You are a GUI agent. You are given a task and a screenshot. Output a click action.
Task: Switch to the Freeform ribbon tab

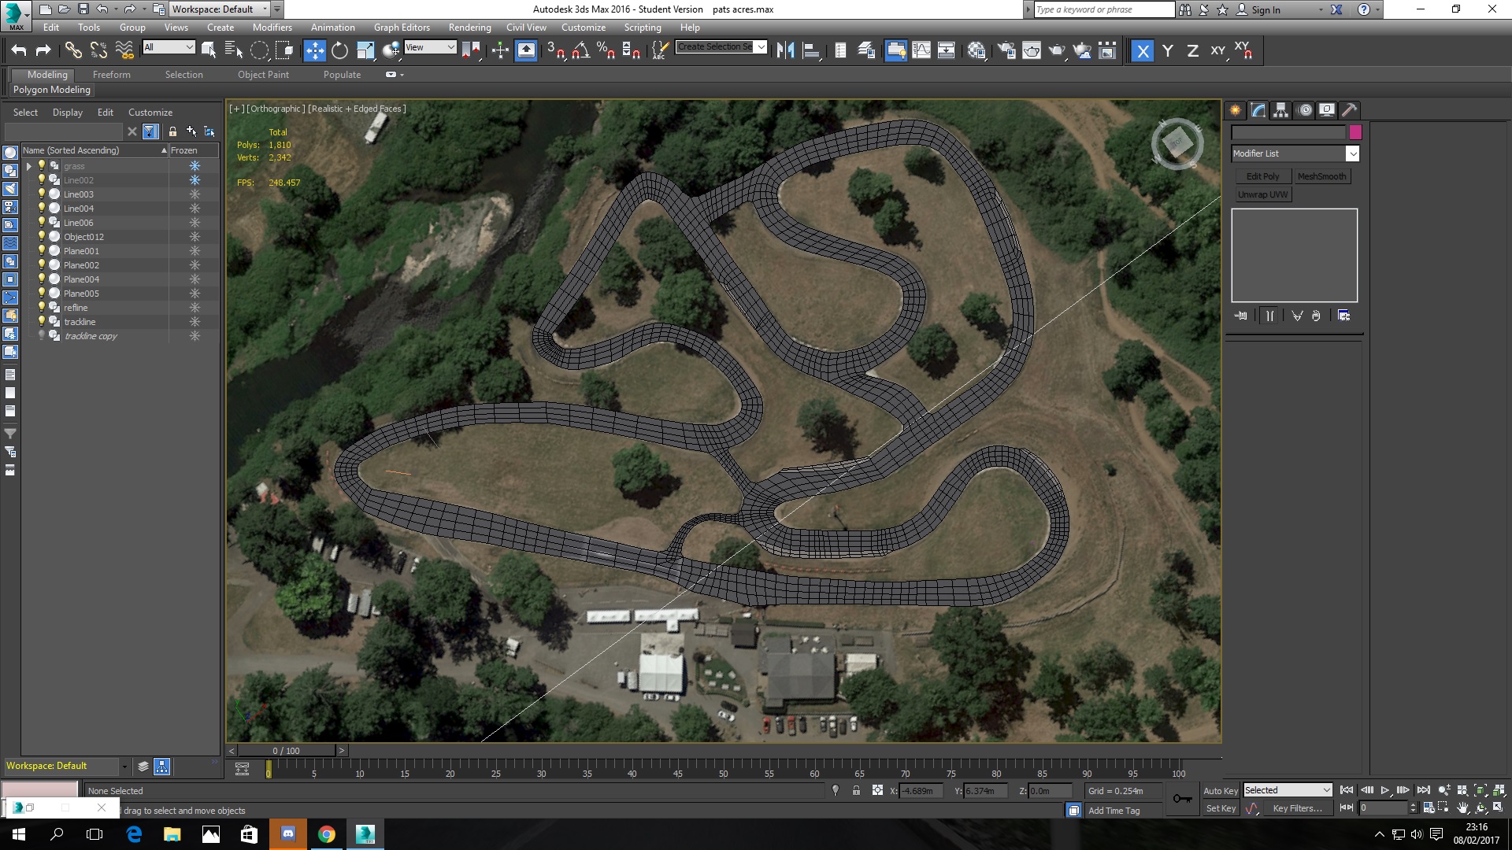(111, 75)
